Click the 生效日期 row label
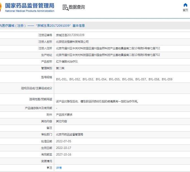The width and height of the screenshot is (190, 172). [x=47, y=148]
